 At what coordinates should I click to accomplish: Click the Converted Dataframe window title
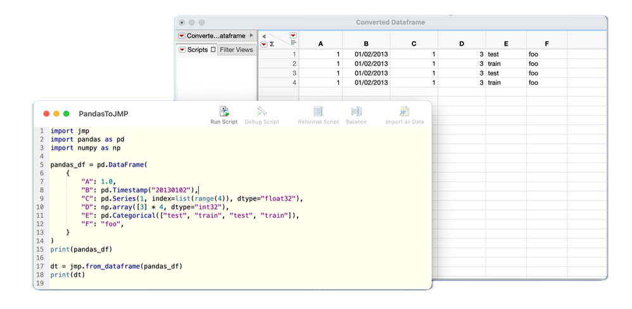[x=391, y=23]
